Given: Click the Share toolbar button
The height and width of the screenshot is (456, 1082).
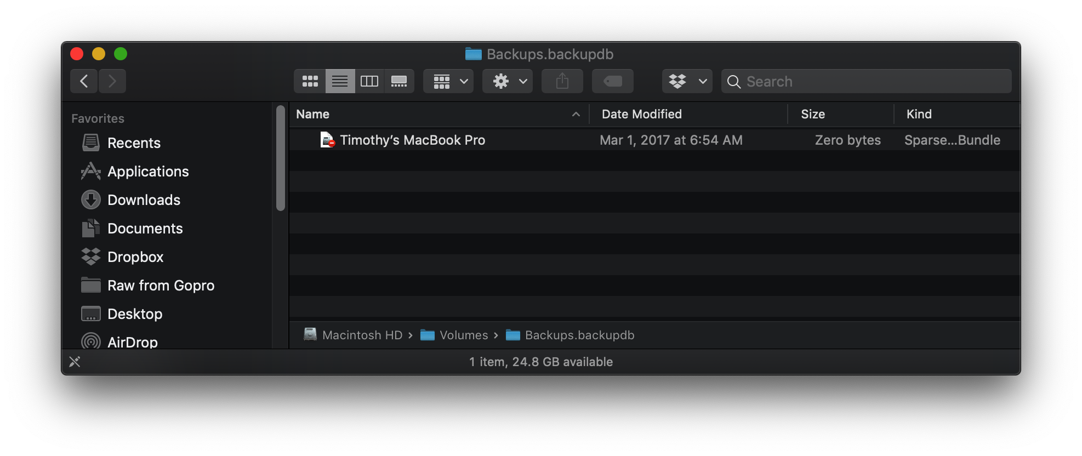Looking at the screenshot, I should (562, 81).
